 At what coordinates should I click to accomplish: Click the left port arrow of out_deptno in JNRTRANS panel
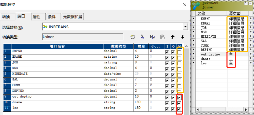point(193,54)
